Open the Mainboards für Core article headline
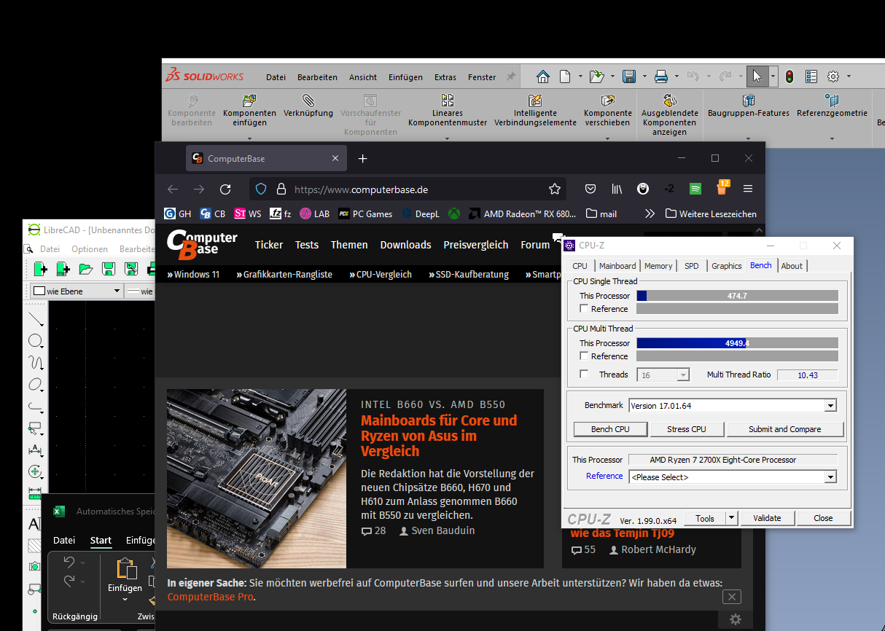Viewport: 885px width, 631px height. coord(439,436)
